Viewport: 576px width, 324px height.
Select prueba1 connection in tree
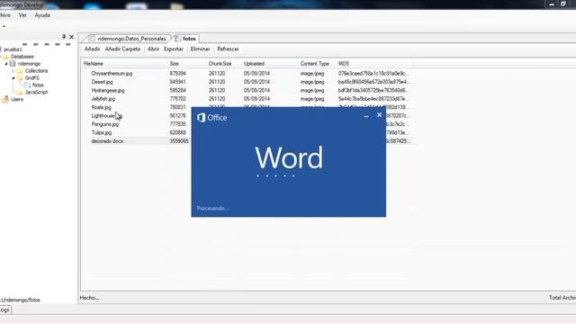(x=13, y=49)
